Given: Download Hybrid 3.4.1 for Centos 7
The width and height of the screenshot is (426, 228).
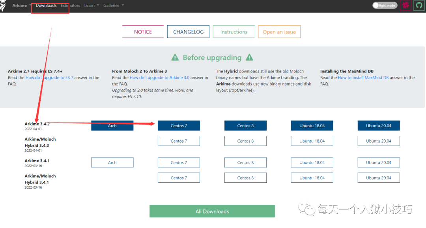Looking at the screenshot, I should coord(179,178).
